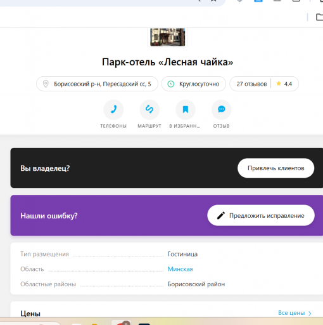Add hotel to favorites with bookmark icon
This screenshot has height=325, width=323.
click(x=186, y=109)
